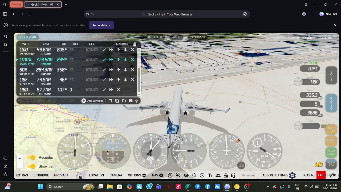The width and height of the screenshot is (341, 192).
Task: Click the ADF rotary knob
Action: click(298, 126)
